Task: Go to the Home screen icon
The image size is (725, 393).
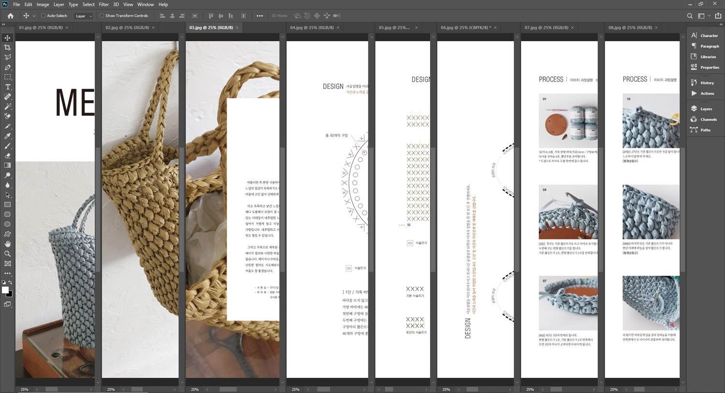Action: pyautogui.click(x=10, y=16)
